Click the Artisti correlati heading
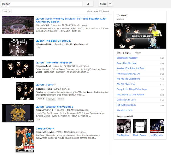The width and height of the screenshot is (171, 155). tap(125, 117)
